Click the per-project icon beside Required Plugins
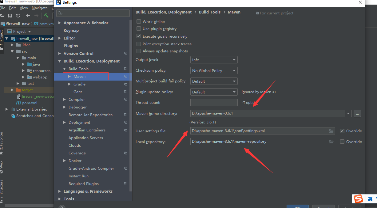Image resolution: width=377 pixels, height=208 pixels. pyautogui.click(x=125, y=184)
